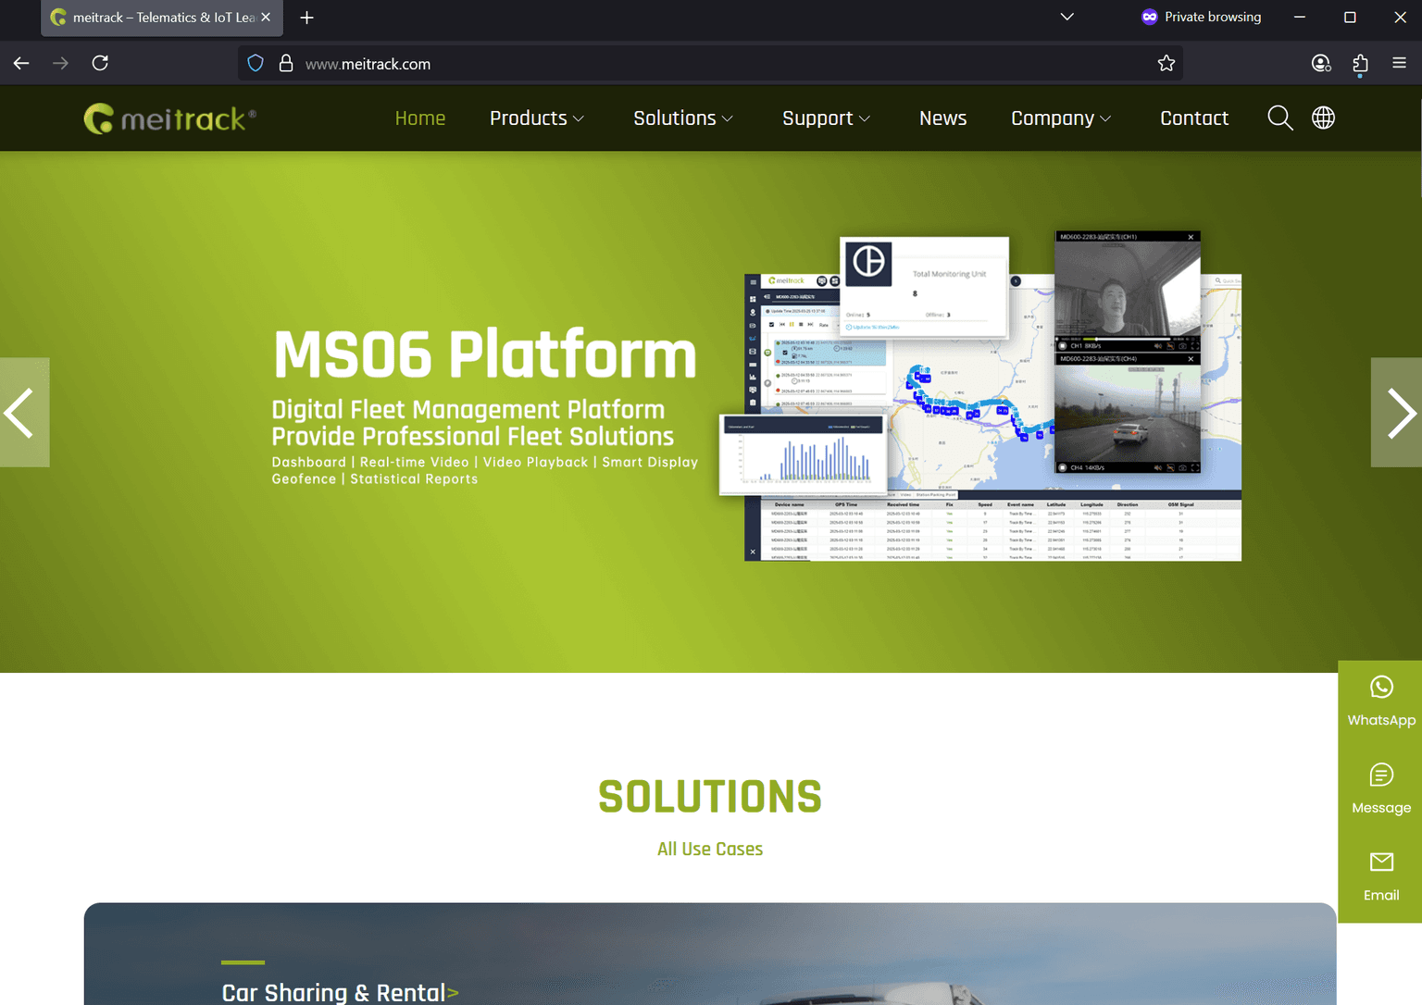This screenshot has height=1005, width=1422.
Task: Open the Company dropdown menu
Action: tap(1060, 118)
